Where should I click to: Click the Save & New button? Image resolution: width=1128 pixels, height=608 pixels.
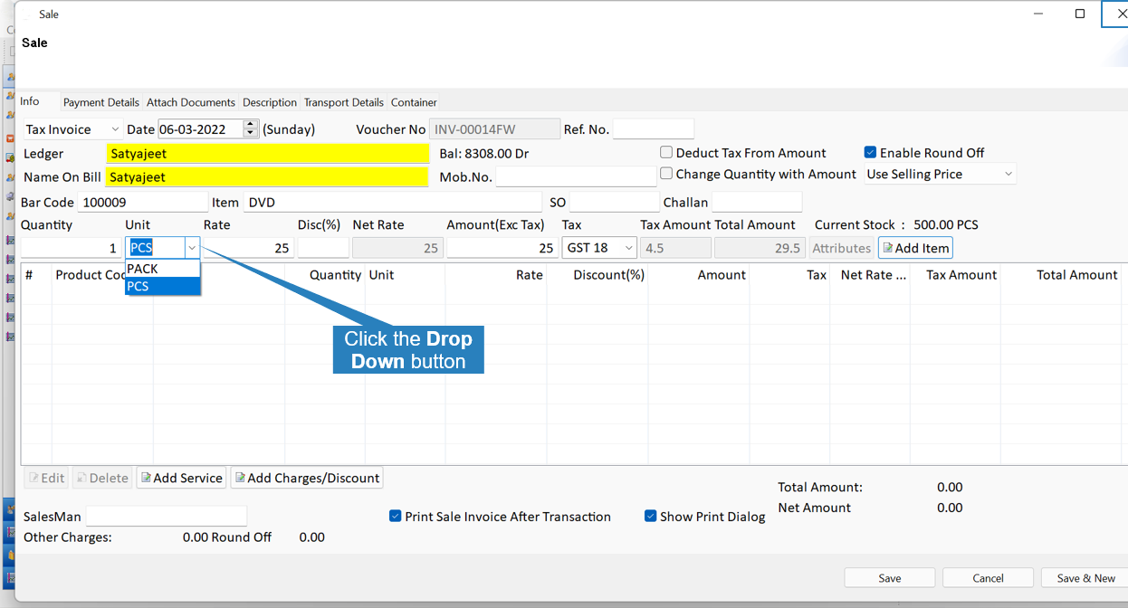tap(1085, 578)
